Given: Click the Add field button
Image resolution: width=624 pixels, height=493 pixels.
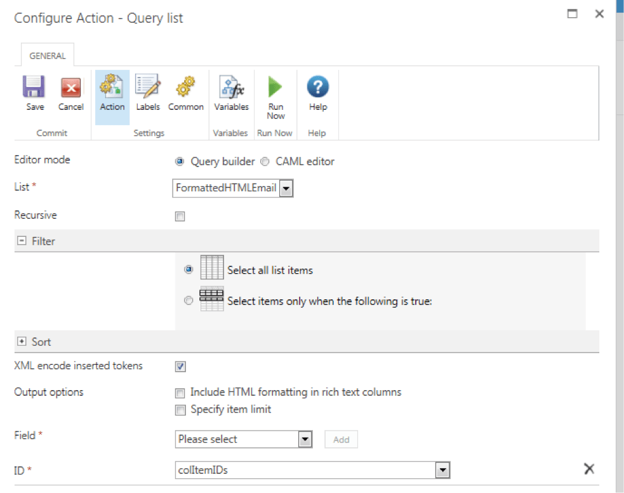Looking at the screenshot, I should click(341, 439).
